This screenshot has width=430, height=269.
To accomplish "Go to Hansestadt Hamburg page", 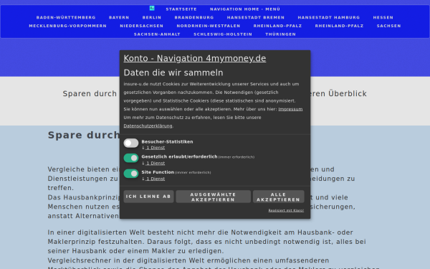I will [x=328, y=17].
